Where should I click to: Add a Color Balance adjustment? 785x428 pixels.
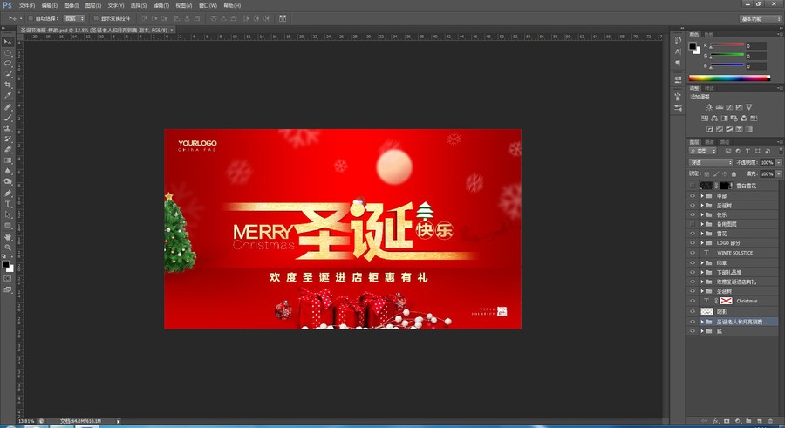click(714, 119)
